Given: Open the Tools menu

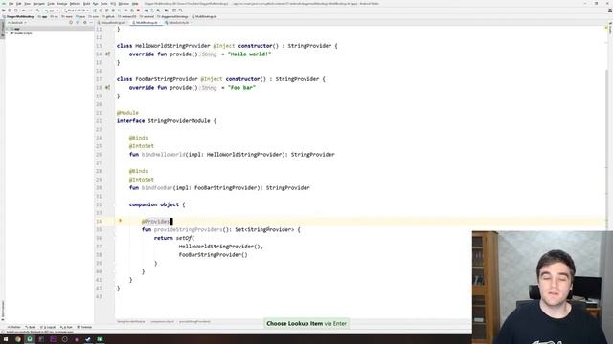Looking at the screenshot, I should pyautogui.click(x=104, y=4).
